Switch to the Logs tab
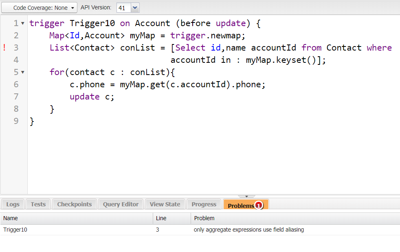The height and width of the screenshot is (252, 400). pos(13,204)
